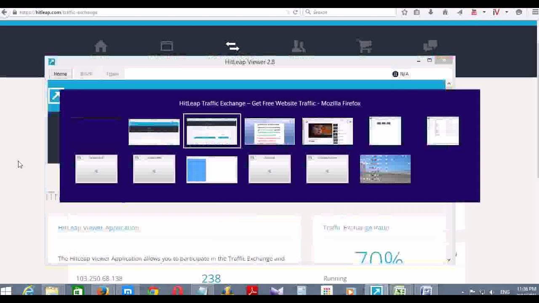
Task: Select the desktop thumbnail in task switcher
Action: tap(385, 169)
